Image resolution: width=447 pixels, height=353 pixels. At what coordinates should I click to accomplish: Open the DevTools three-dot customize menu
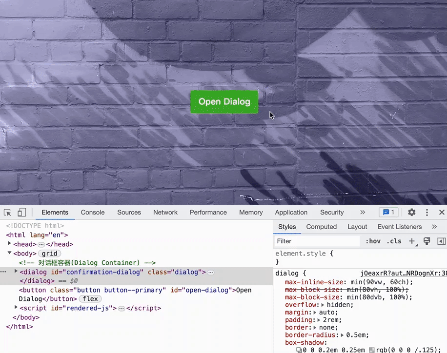click(x=427, y=212)
